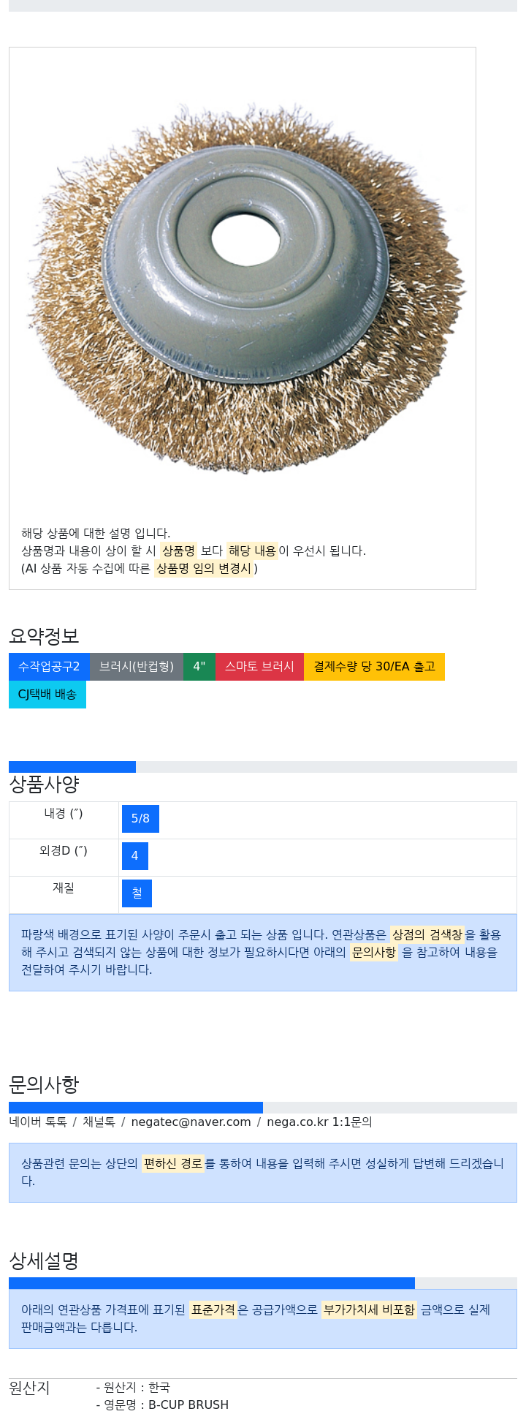Screen dimensions: 526x1414
Task: Click the highlighted 문의사항 text in notice
Action: coord(374,952)
